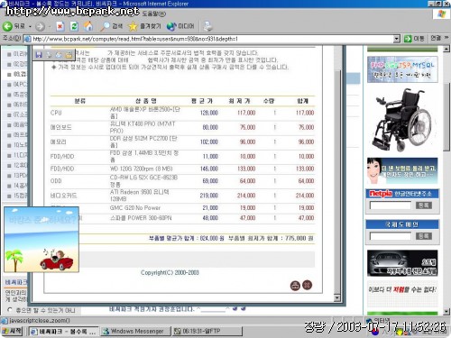Click the 'Copyright(C) 2000-2003' footer text
451x338 pixels.
[x=170, y=272]
